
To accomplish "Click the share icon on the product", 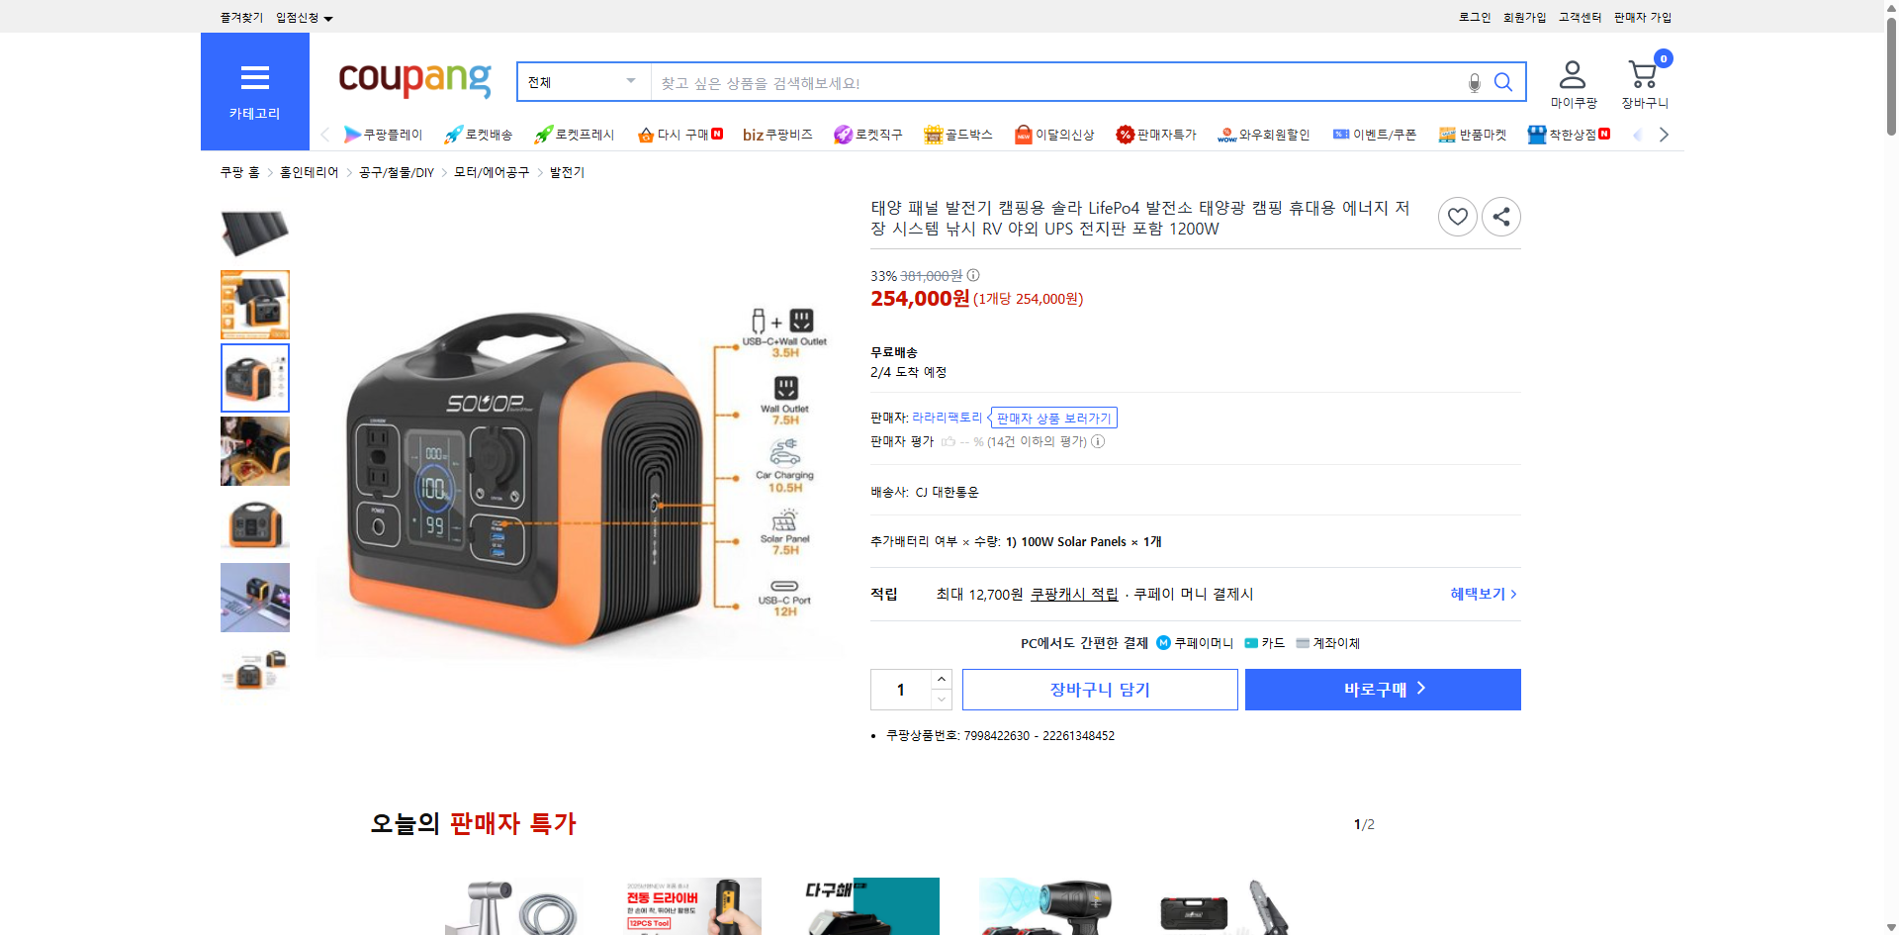I will pos(1500,216).
